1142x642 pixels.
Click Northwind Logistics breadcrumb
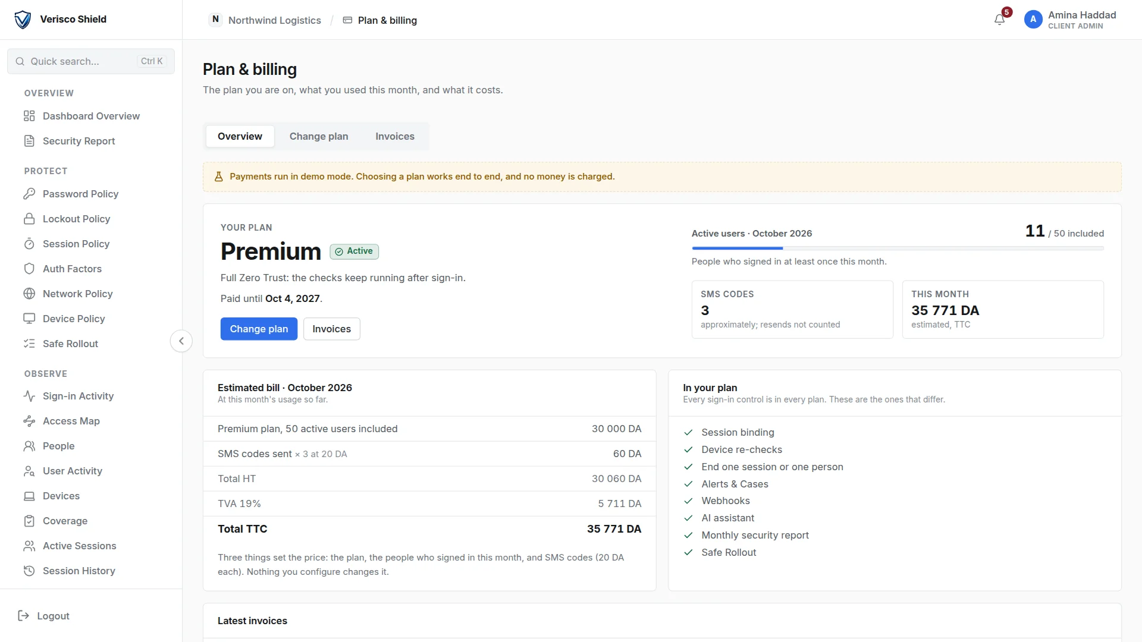click(265, 20)
